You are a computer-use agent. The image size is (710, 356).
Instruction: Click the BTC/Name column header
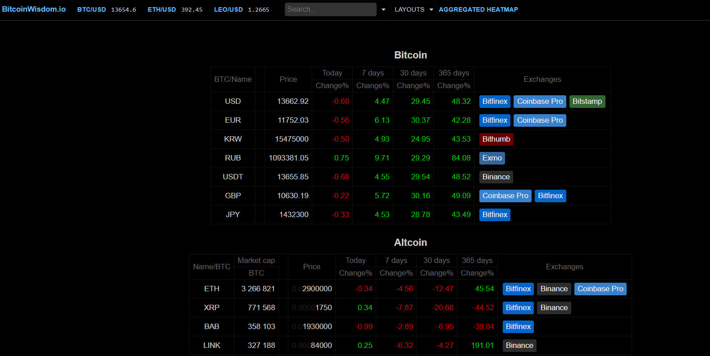[233, 80]
